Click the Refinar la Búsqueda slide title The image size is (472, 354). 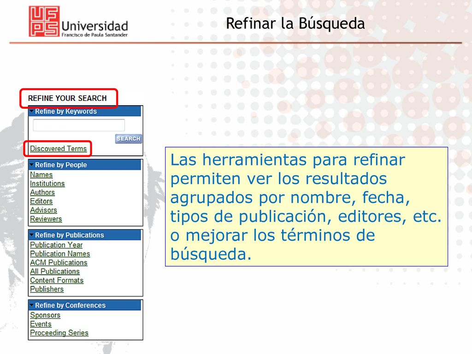(295, 24)
